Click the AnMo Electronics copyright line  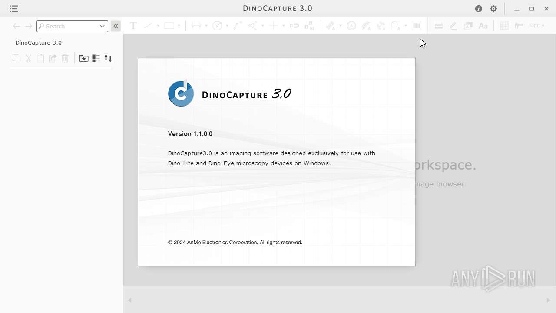click(x=235, y=243)
